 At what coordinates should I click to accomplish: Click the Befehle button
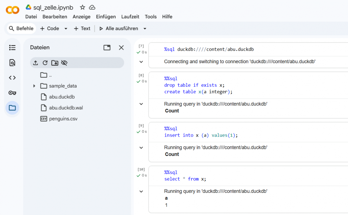point(21,28)
